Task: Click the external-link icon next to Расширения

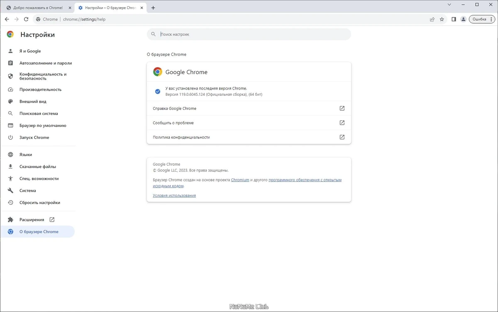Action: pyautogui.click(x=52, y=220)
